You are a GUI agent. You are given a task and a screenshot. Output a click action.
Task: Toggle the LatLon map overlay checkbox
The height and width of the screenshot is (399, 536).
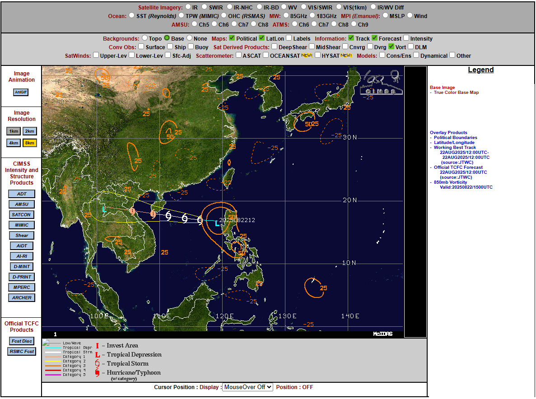pyautogui.click(x=262, y=38)
